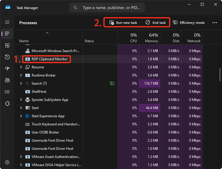Maximize the Task Manager window
Viewport: 222px width, 169px height.
[x=202, y=4]
